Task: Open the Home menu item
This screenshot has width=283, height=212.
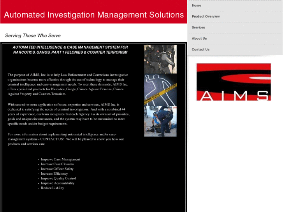Action: click(196, 5)
